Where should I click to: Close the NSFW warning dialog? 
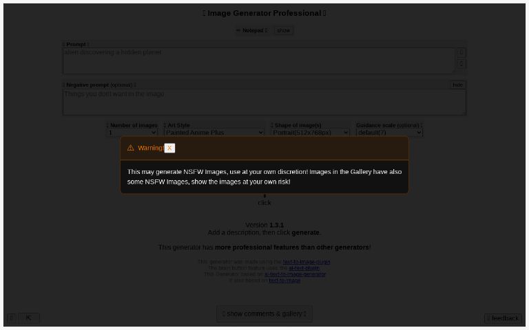169,148
